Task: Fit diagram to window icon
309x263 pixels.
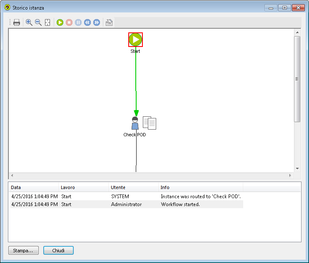Action: [47, 22]
